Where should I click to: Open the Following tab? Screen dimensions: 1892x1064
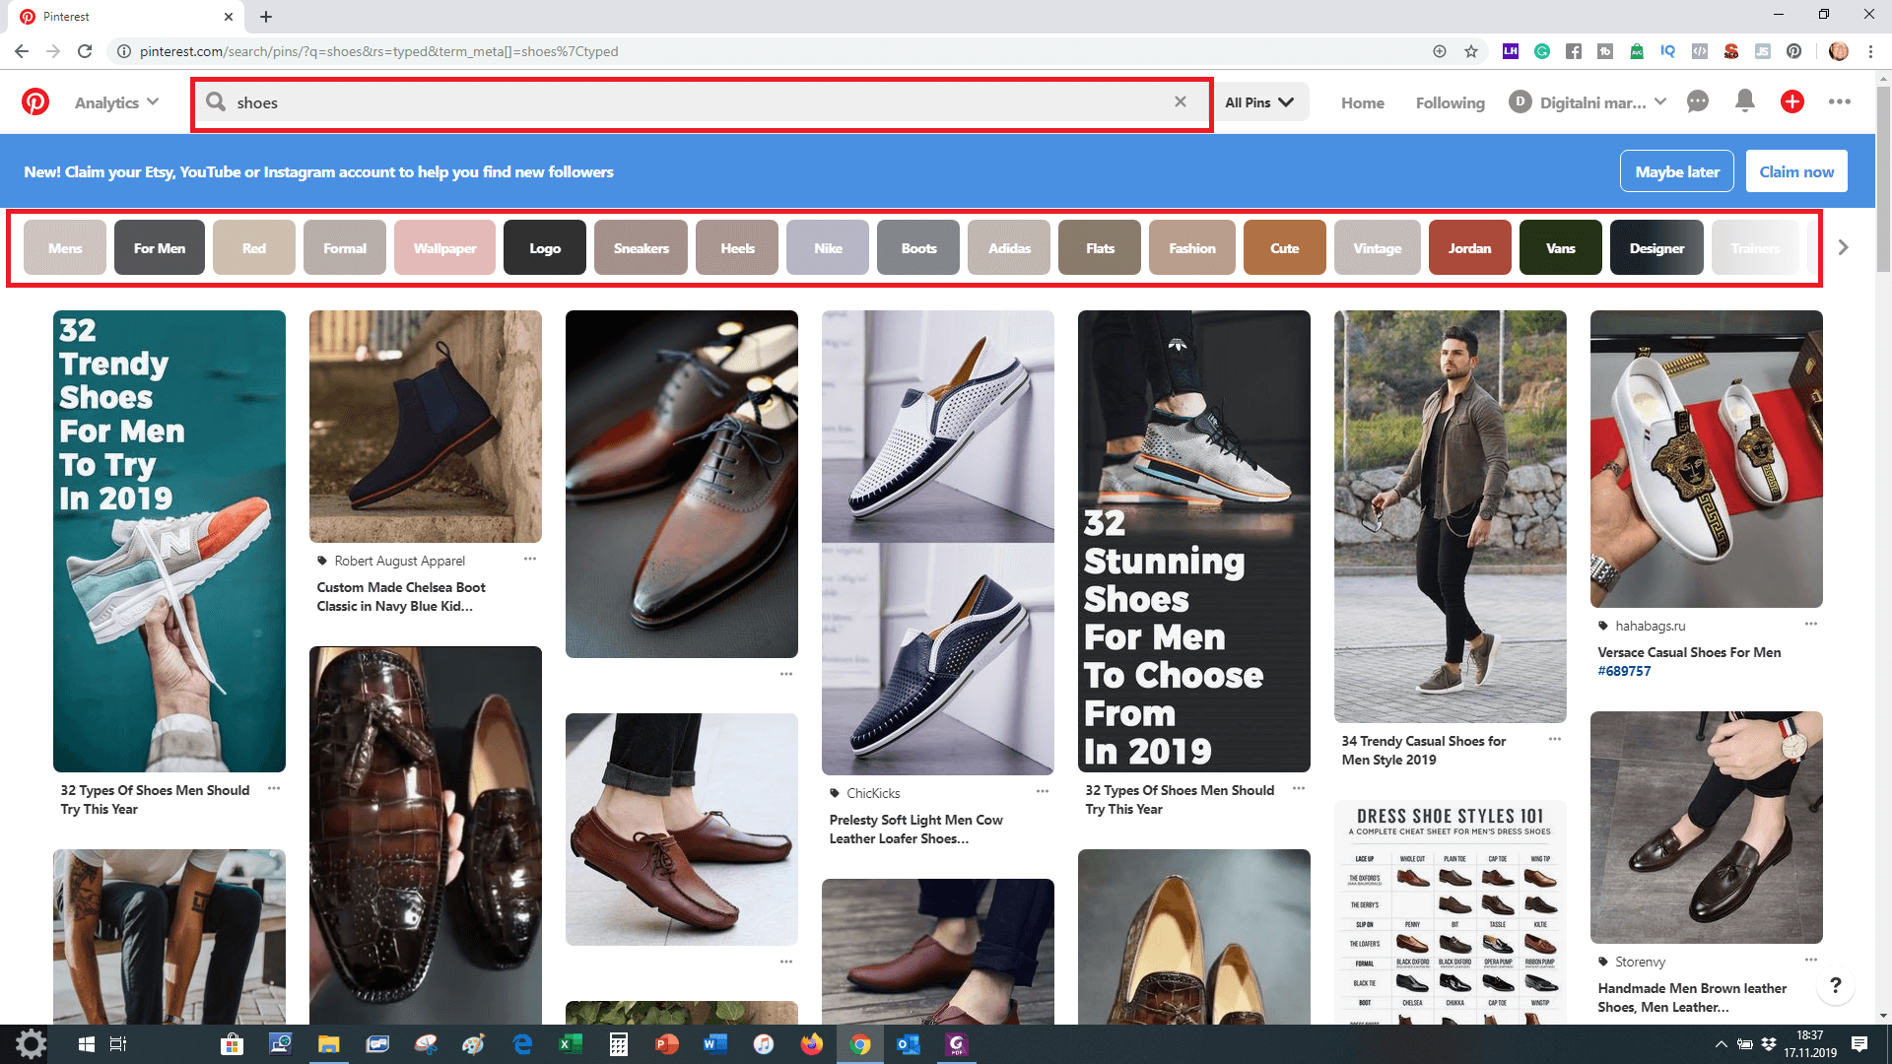tap(1450, 102)
